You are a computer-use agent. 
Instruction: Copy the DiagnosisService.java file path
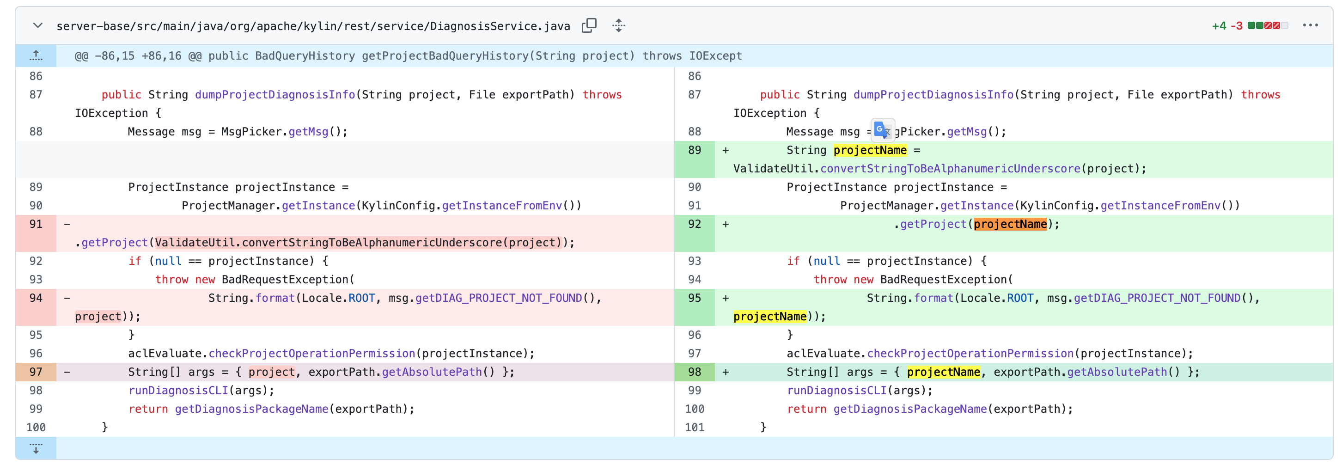tap(589, 25)
